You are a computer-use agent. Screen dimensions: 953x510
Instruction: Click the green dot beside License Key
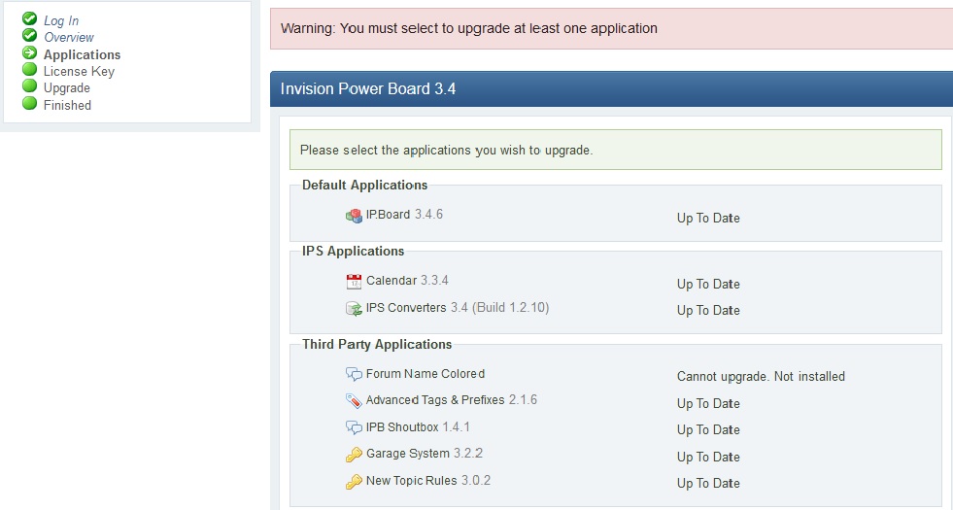pos(29,70)
